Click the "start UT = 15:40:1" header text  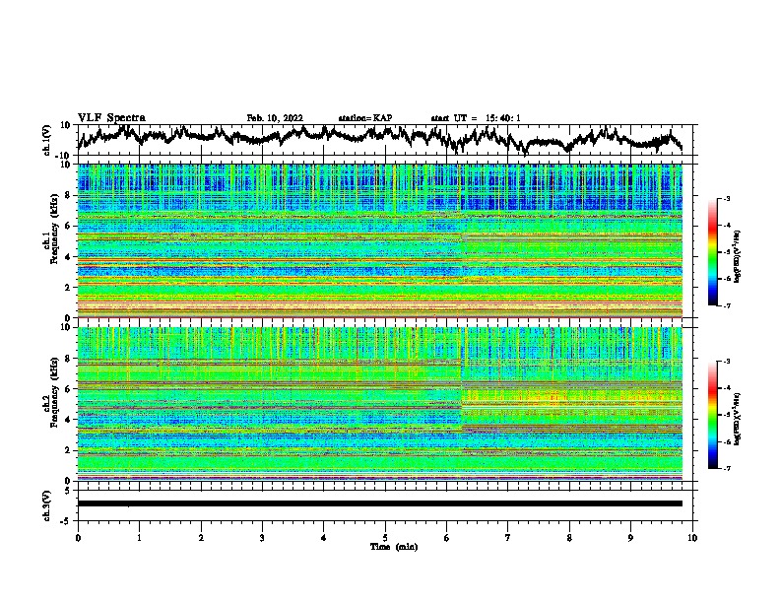click(x=476, y=118)
